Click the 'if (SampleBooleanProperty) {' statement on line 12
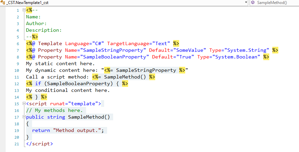 point(77,84)
